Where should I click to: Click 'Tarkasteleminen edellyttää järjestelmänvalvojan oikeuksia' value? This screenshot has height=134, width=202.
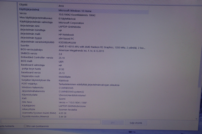pos(89,85)
